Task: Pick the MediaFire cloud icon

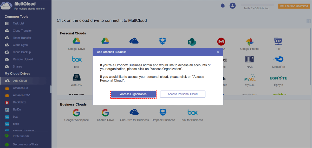Action: tap(278, 60)
